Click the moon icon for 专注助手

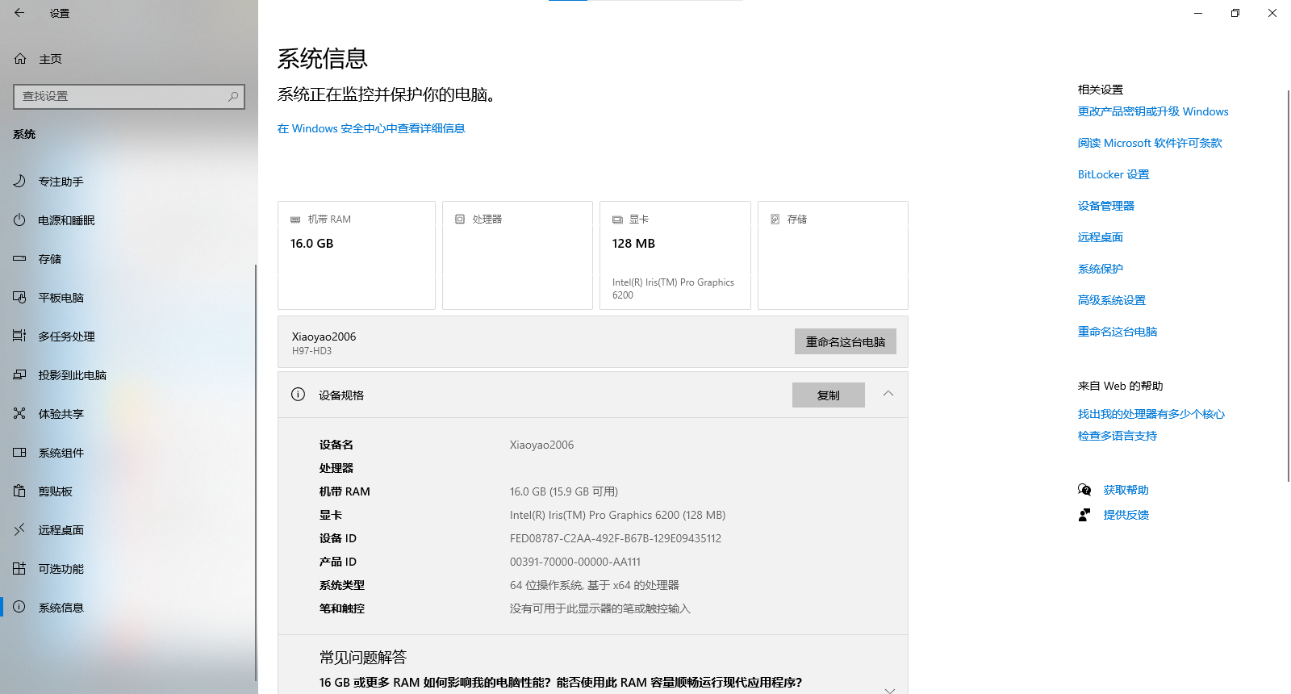tap(19, 182)
